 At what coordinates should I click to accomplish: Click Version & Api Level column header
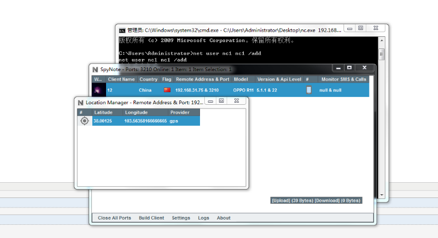tap(279, 79)
